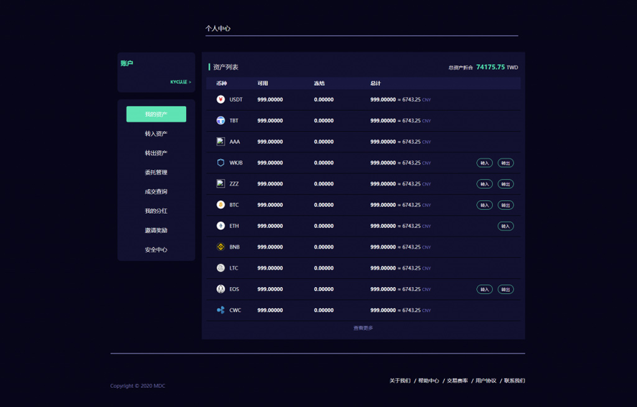Open 安全中心 from the sidebar menu

coord(156,250)
